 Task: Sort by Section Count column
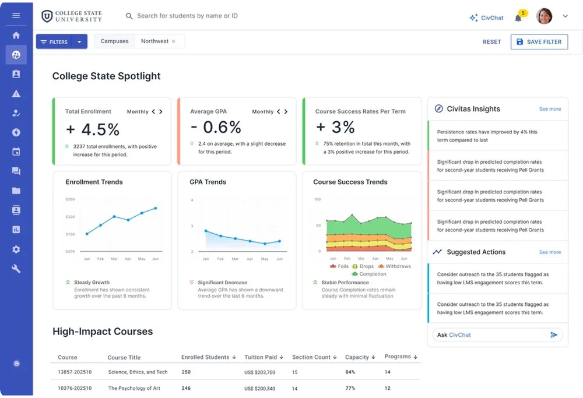click(314, 357)
